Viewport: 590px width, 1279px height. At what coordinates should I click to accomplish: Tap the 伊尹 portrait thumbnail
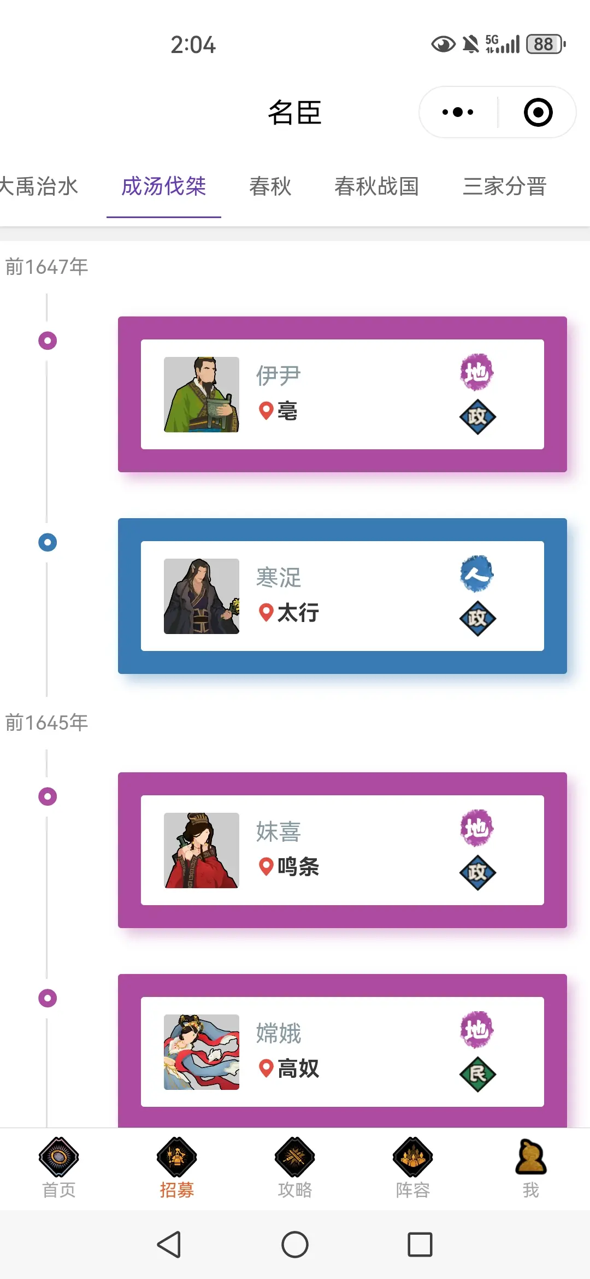pyautogui.click(x=202, y=395)
